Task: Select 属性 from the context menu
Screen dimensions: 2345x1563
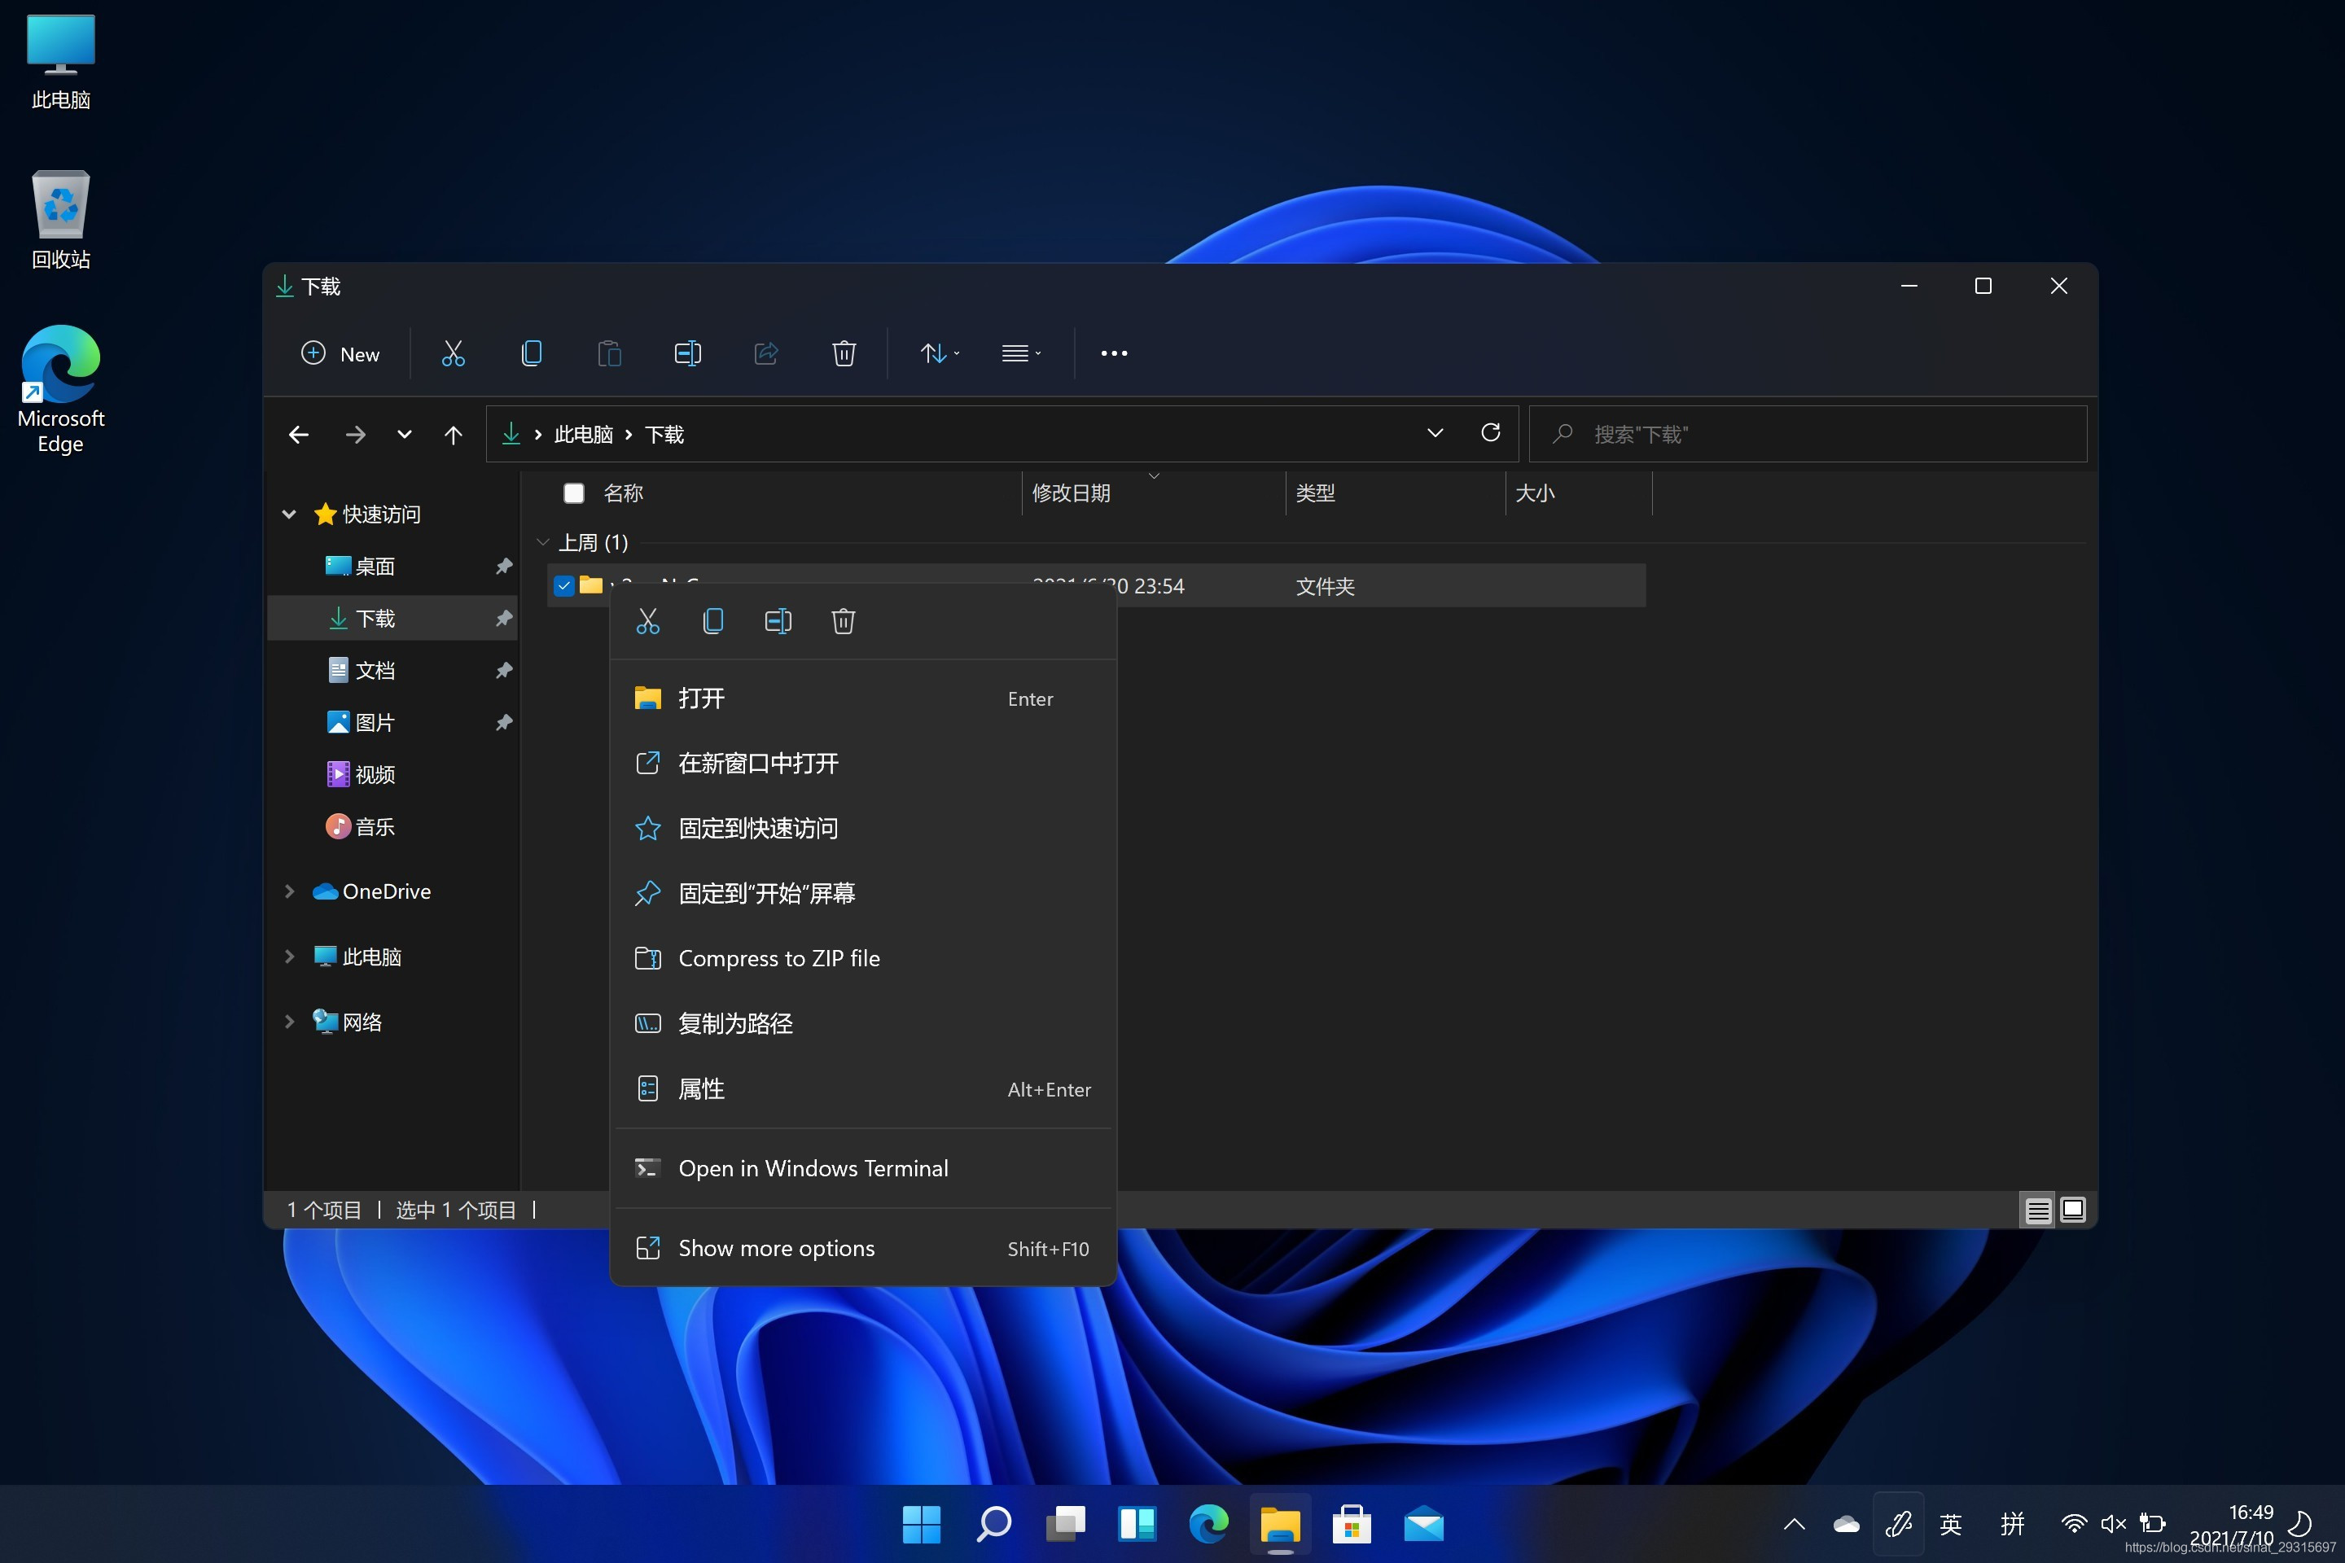Action: (x=699, y=1088)
